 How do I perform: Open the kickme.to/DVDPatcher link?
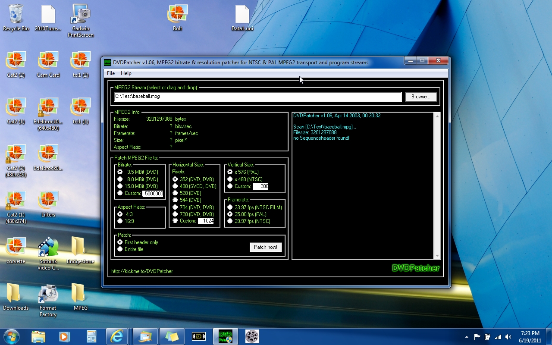pyautogui.click(x=142, y=271)
